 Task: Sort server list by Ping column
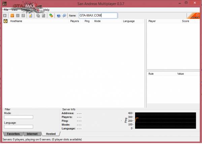(87, 21)
